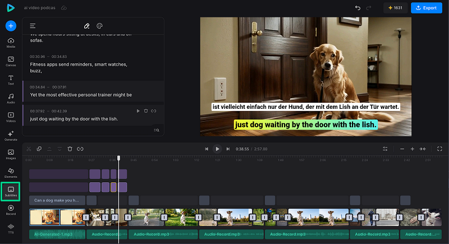The width and height of the screenshot is (449, 244).
Task: Open the Media sidebar panel
Action: [x=11, y=43]
